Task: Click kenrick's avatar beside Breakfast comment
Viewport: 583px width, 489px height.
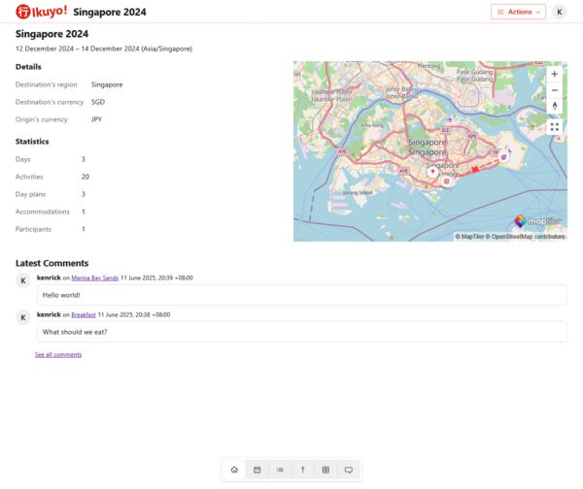Action: tap(23, 317)
